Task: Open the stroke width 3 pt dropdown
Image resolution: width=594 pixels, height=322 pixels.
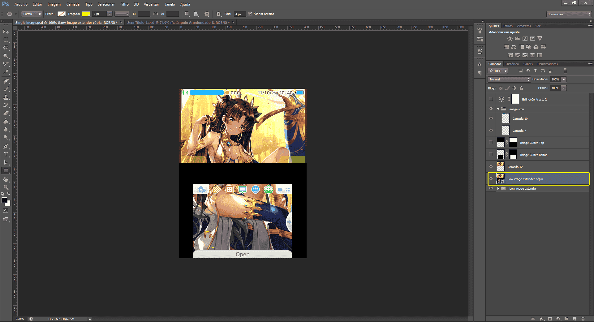Action: [x=109, y=14]
